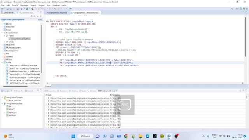Place cursor on the END WHILE line
Screen dimensions: 249x140
[x=61, y=76]
